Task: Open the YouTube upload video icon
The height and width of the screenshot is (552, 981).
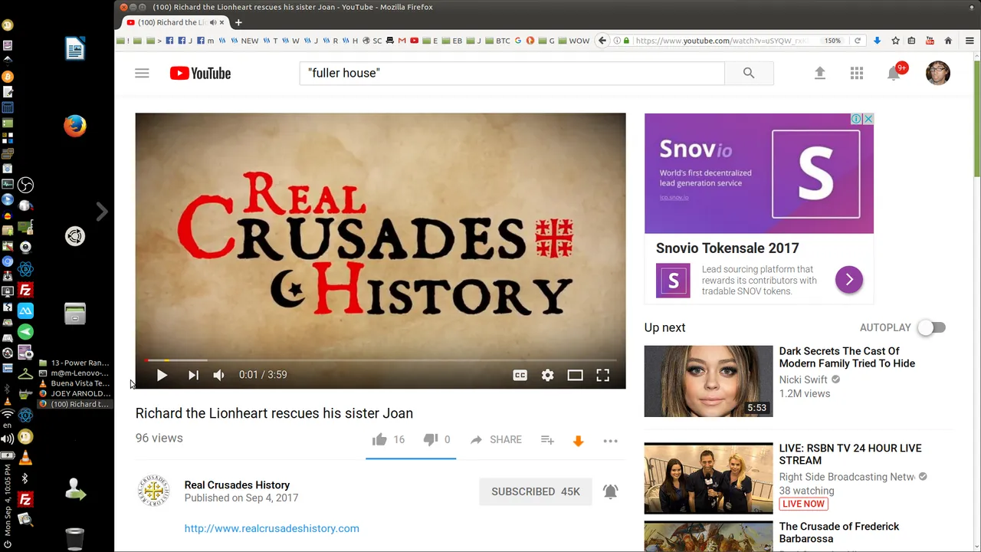Action: pos(819,73)
